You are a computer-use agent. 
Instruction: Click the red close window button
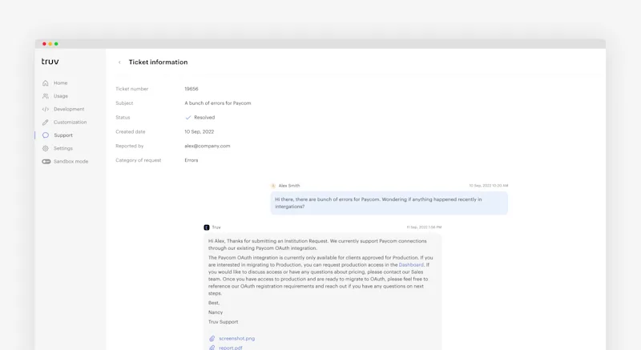pyautogui.click(x=44, y=44)
